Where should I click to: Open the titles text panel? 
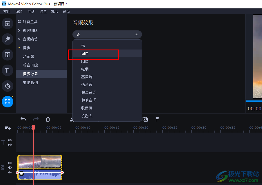click(8, 70)
